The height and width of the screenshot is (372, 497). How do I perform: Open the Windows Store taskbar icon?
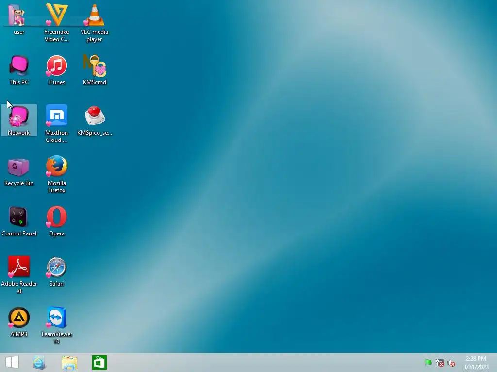click(99, 362)
